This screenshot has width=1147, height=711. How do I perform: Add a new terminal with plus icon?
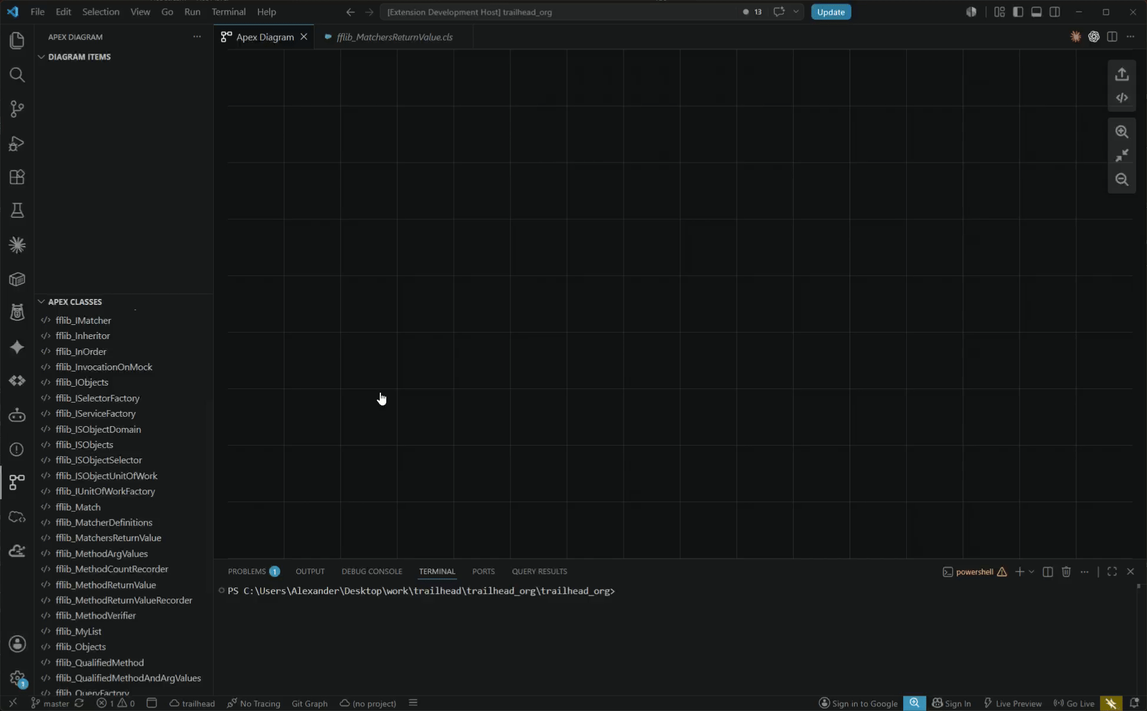coord(1019,572)
